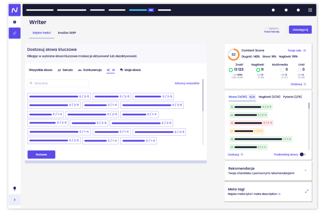Open the pencil editor icon in sidebar

(15, 33)
